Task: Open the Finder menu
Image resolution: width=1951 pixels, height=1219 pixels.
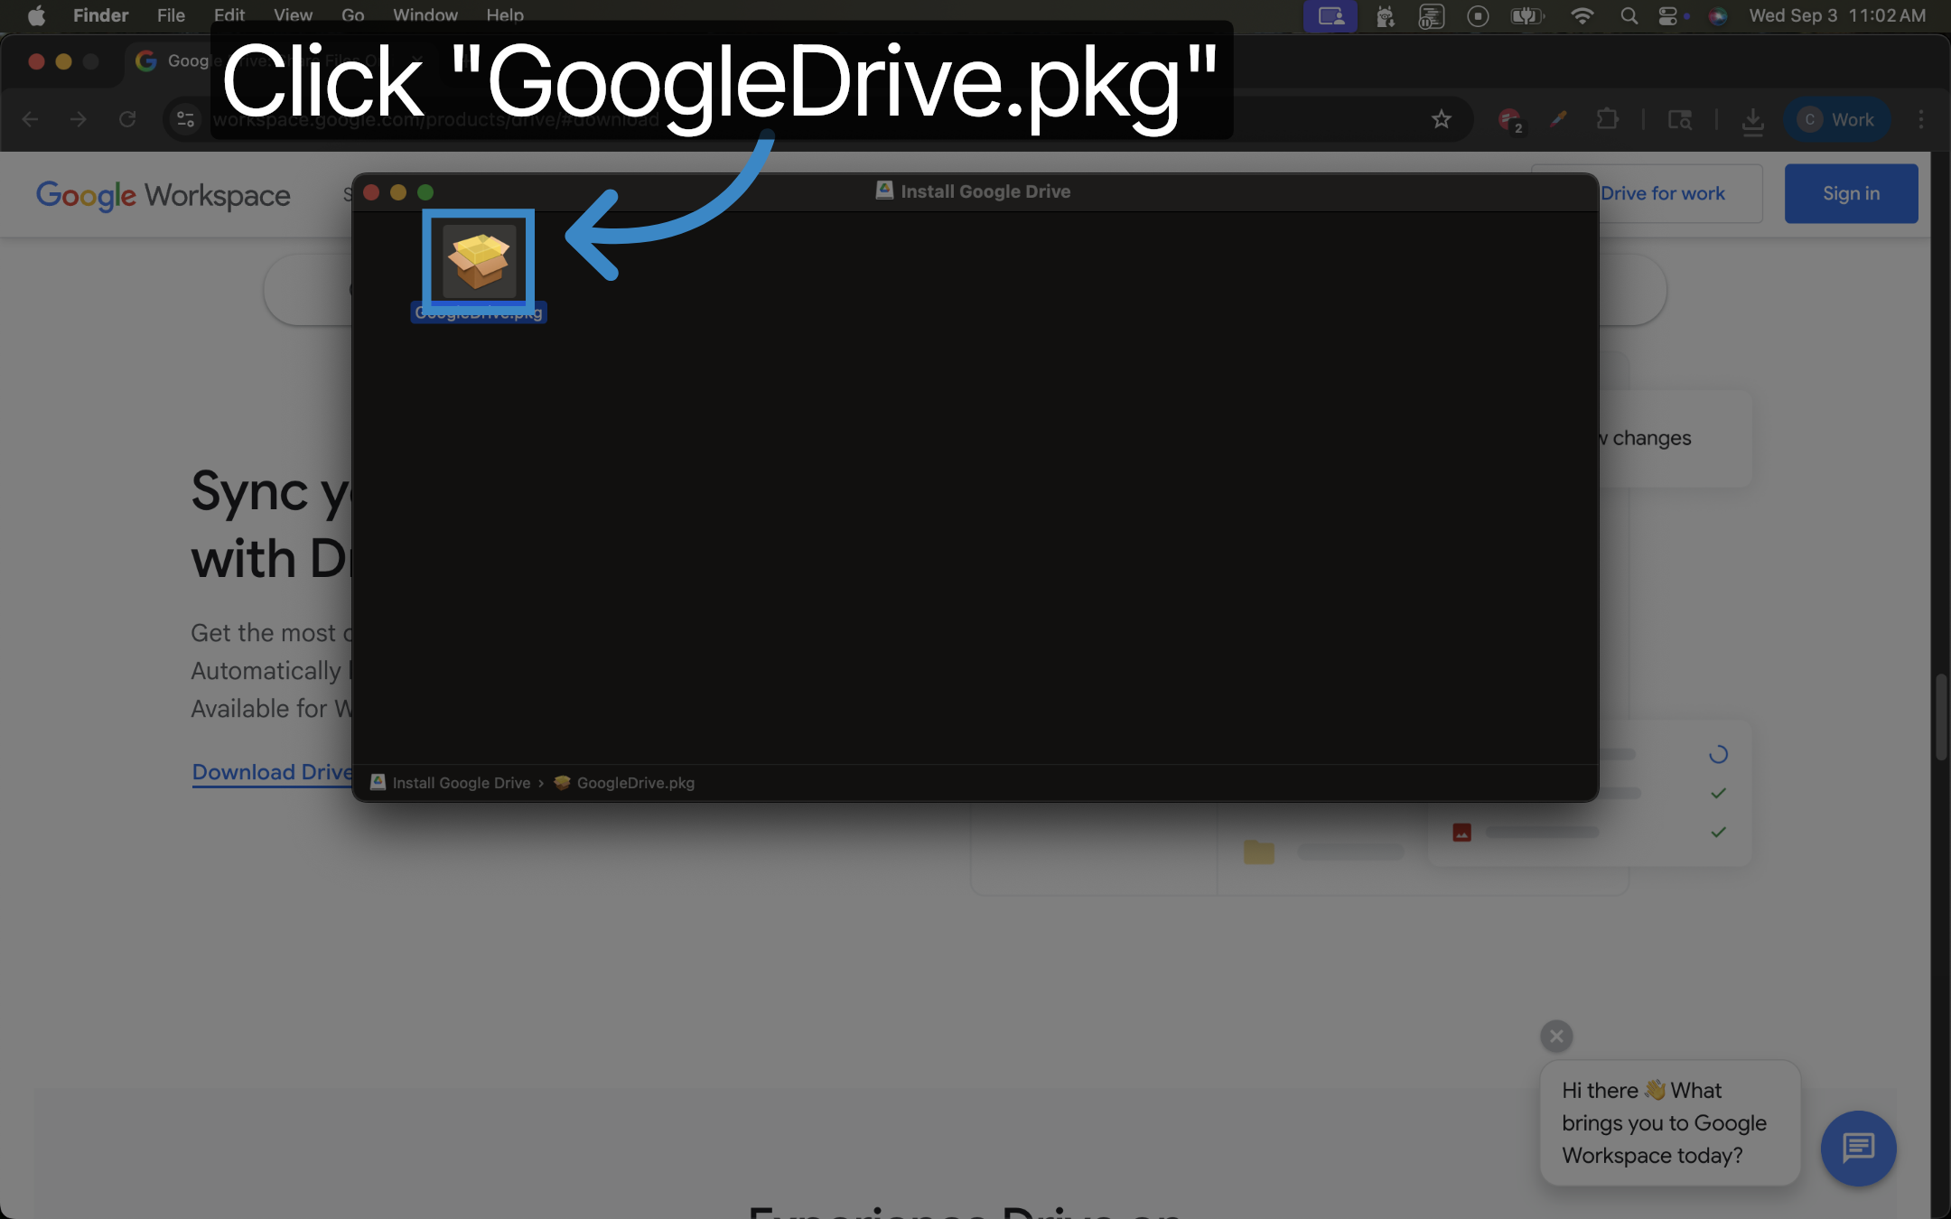Action: click(x=101, y=15)
